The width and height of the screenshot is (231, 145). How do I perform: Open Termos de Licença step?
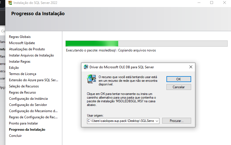click(22, 74)
